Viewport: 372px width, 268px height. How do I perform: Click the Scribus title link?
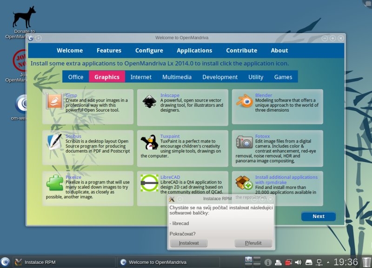tap(73, 136)
